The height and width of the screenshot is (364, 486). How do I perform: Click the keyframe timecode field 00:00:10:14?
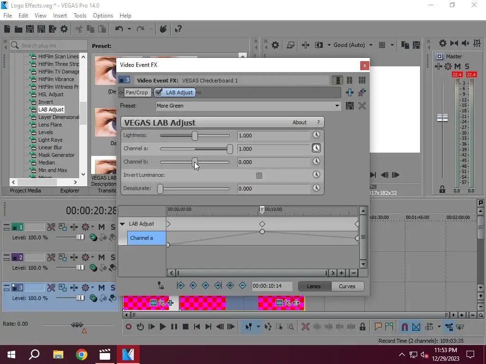click(x=272, y=286)
